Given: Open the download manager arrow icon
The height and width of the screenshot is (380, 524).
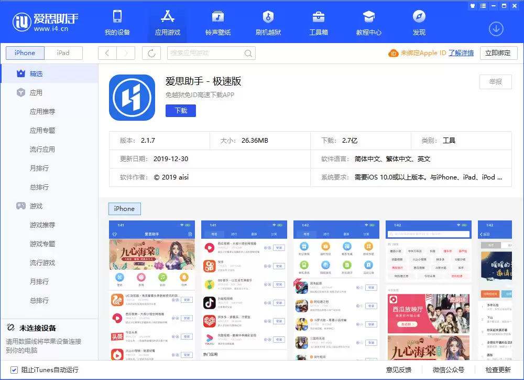Looking at the screenshot, I should tap(496, 29).
